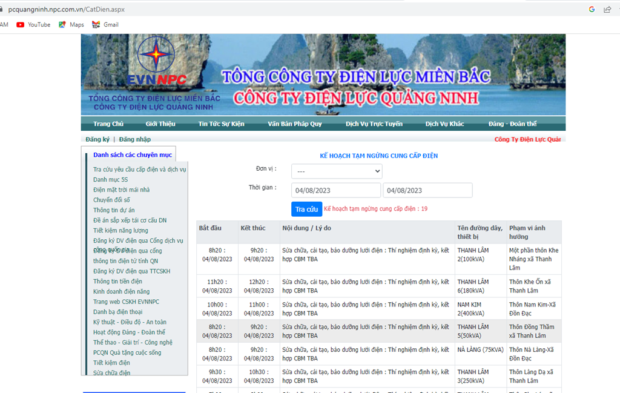This screenshot has width=620, height=393.
Task: Open Tiết kiệm năng lượng sidebar link
Action: tap(120, 231)
